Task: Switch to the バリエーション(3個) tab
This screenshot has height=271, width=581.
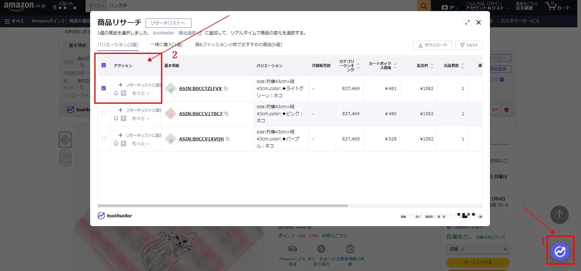Action: [x=118, y=45]
